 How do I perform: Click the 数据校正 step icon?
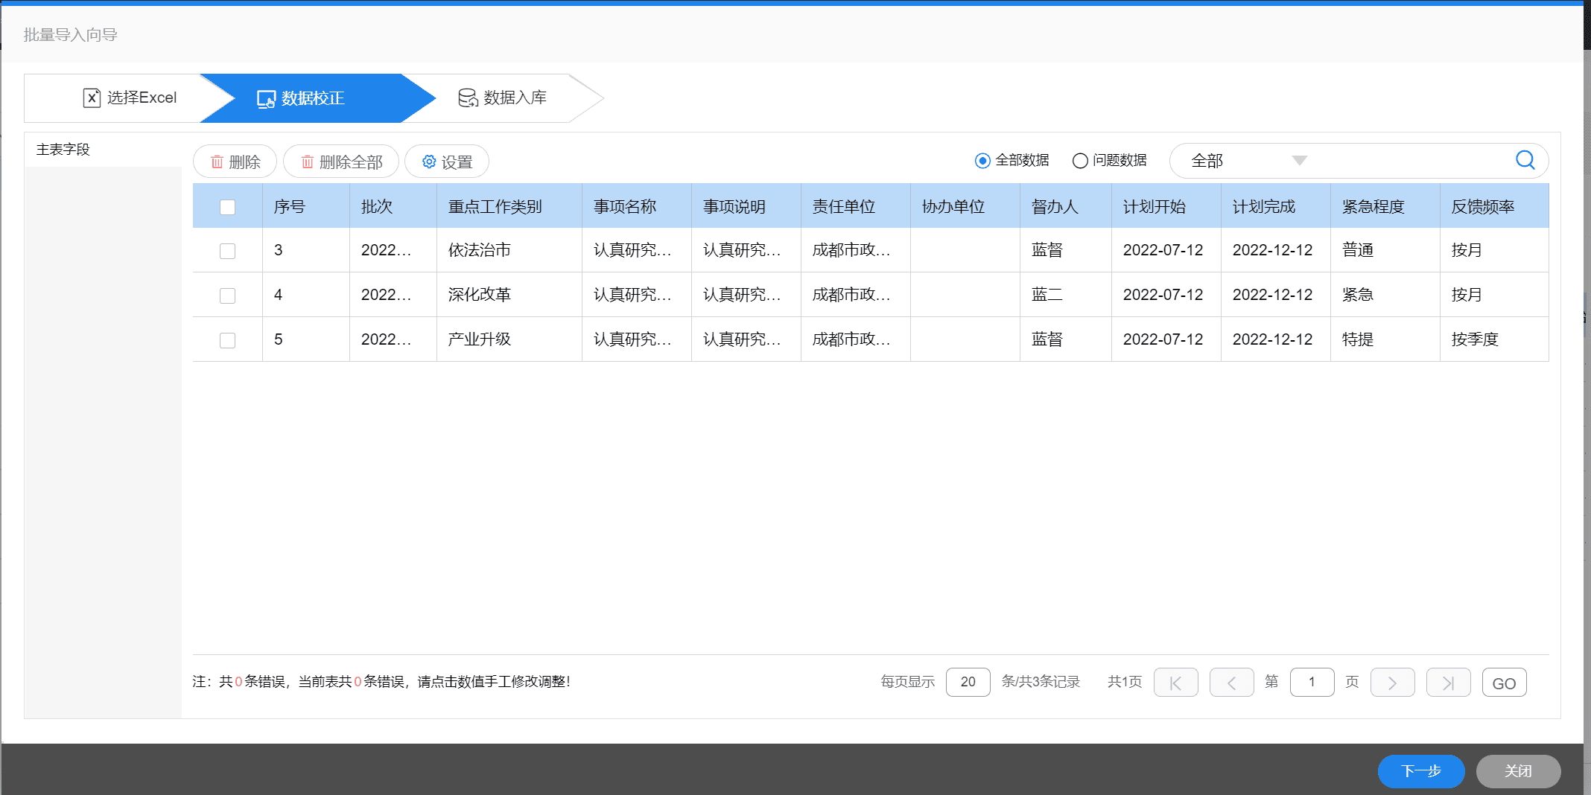266,98
